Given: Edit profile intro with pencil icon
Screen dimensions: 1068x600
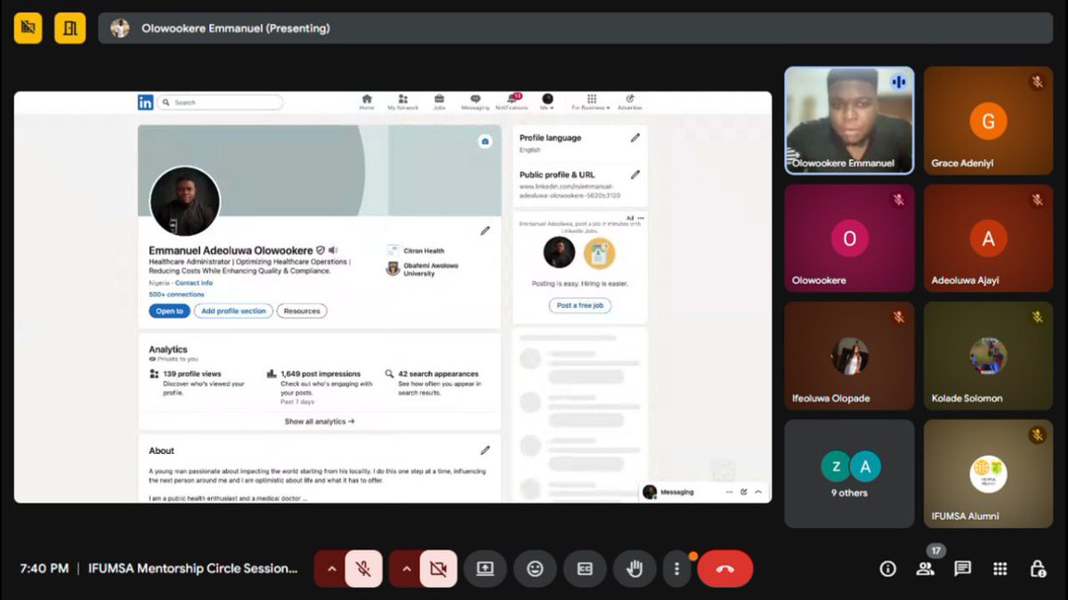Looking at the screenshot, I should (485, 231).
